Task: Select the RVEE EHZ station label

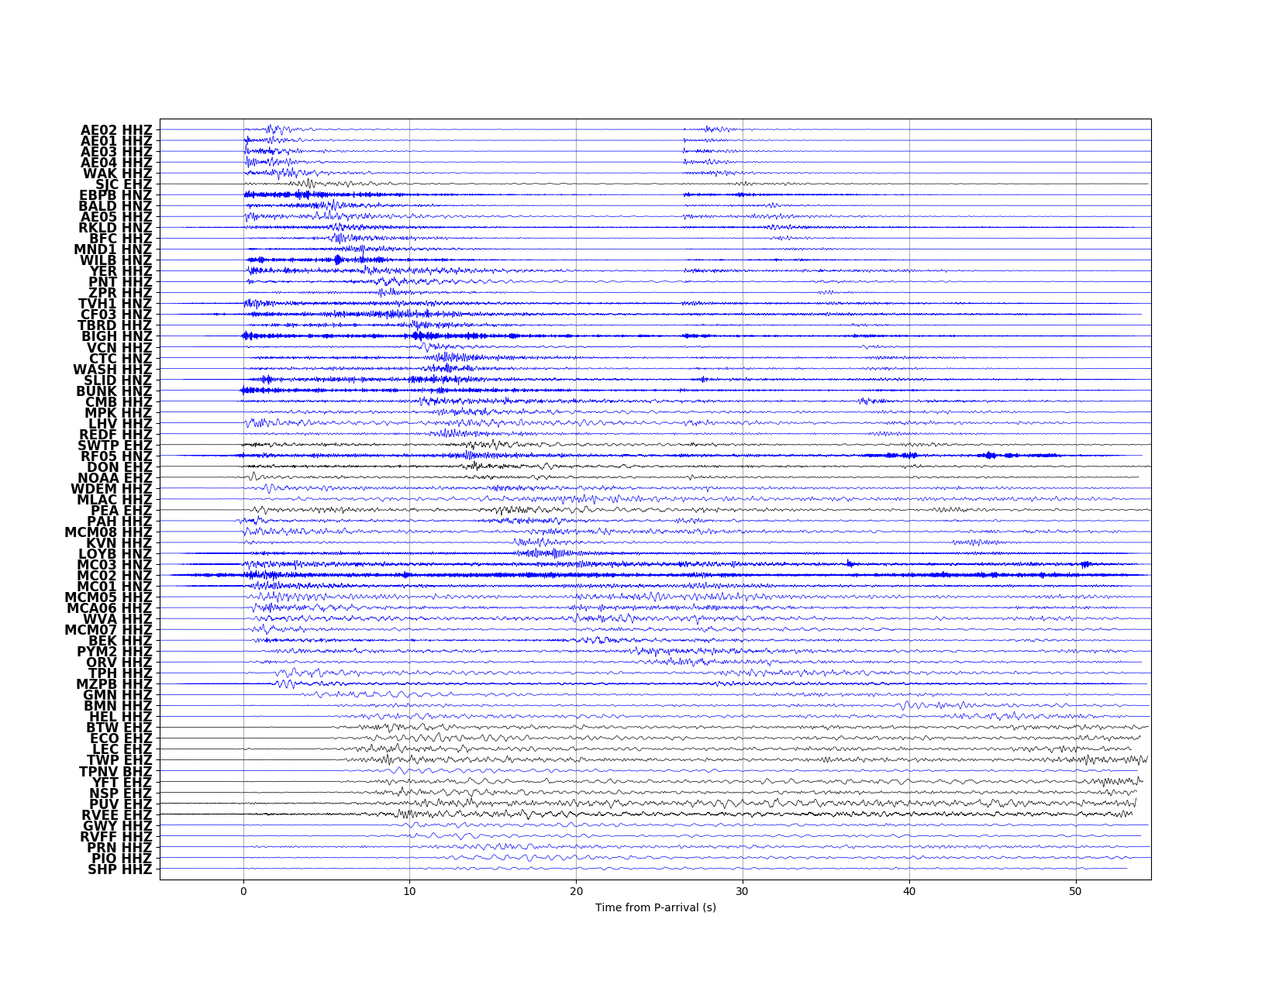Action: (116, 815)
